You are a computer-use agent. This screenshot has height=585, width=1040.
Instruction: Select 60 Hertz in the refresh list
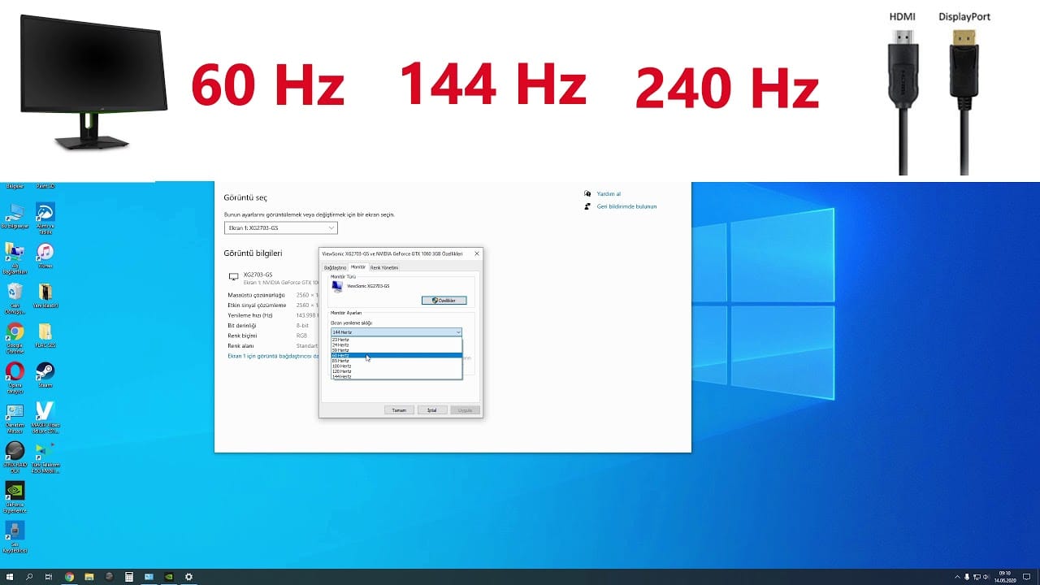tap(396, 355)
